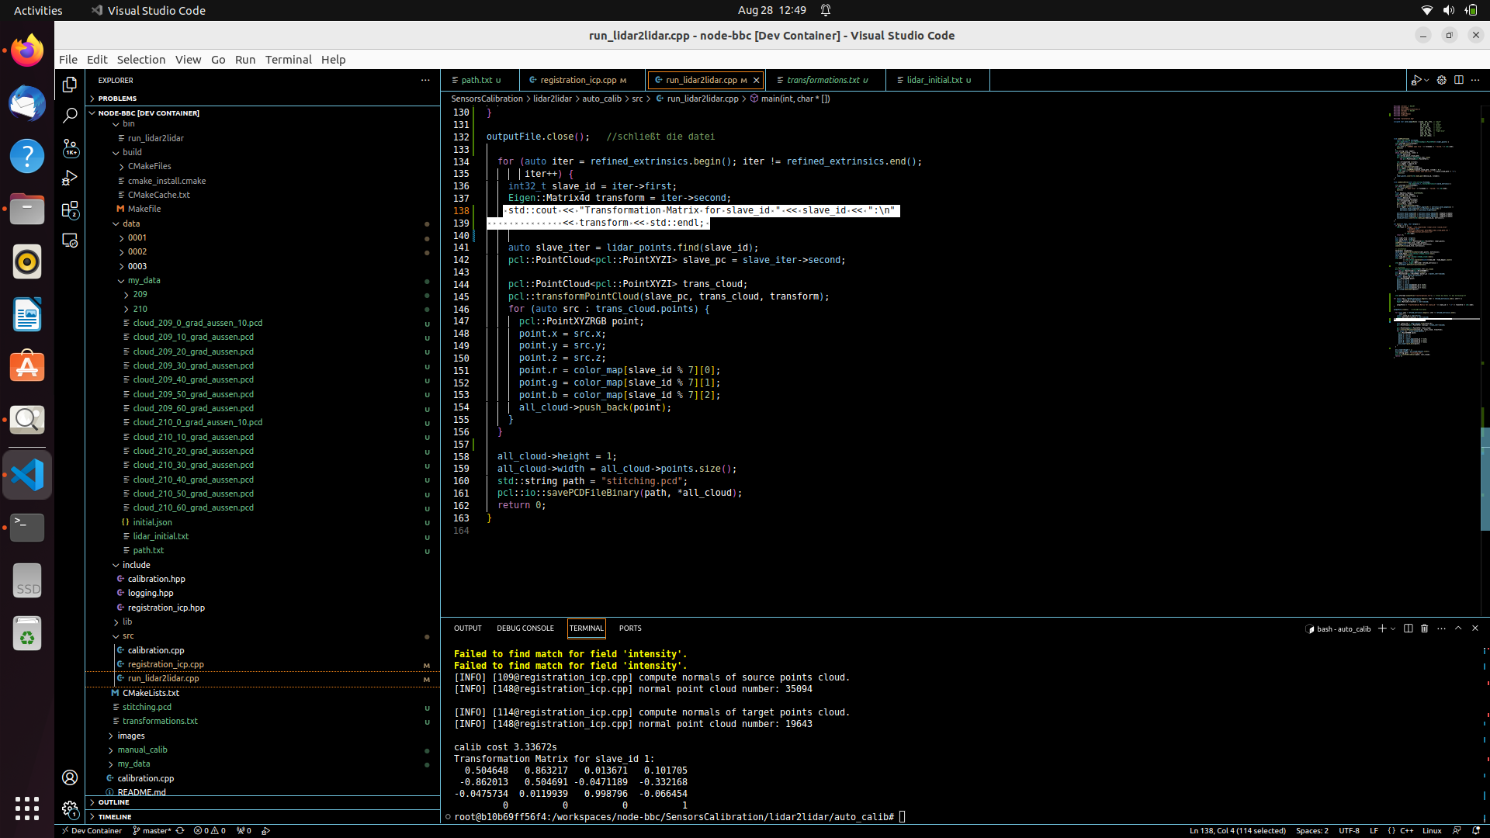The height and width of the screenshot is (838, 1490).
Task: Toggle the secondary side bar panel
Action: pos(1459,80)
